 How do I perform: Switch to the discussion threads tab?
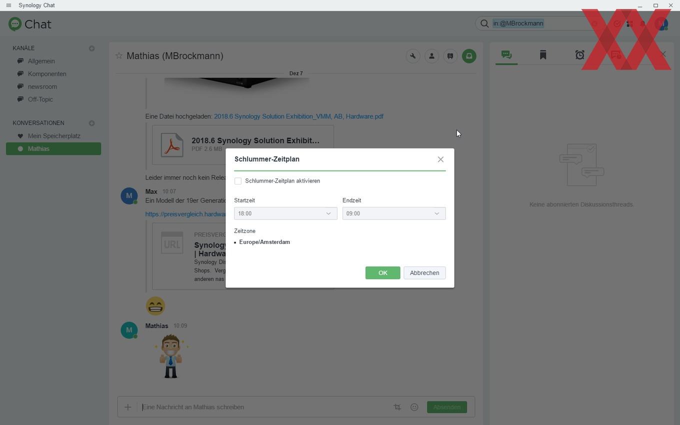(x=506, y=55)
